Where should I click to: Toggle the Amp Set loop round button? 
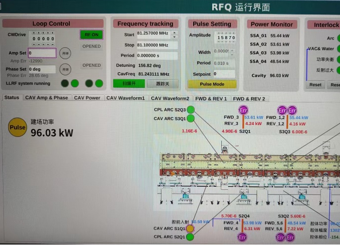pyautogui.click(x=65, y=53)
